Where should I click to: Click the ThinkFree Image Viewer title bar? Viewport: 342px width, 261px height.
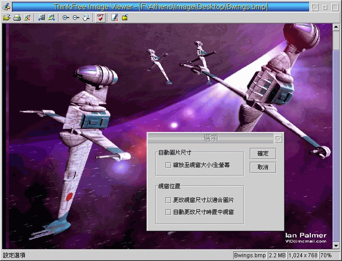[x=161, y=7]
